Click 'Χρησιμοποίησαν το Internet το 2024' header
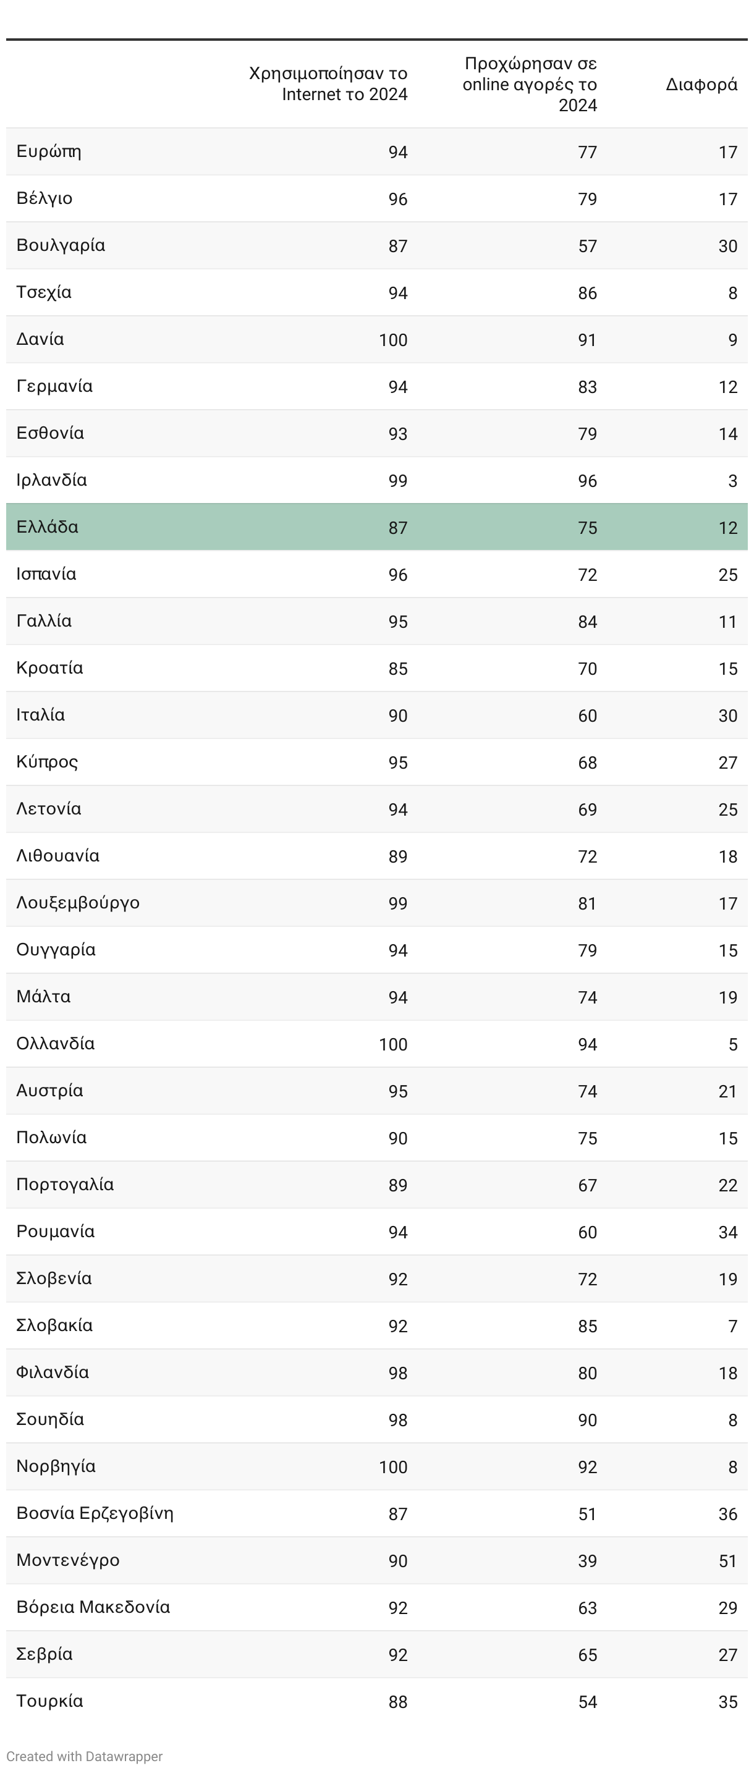 [x=328, y=84]
